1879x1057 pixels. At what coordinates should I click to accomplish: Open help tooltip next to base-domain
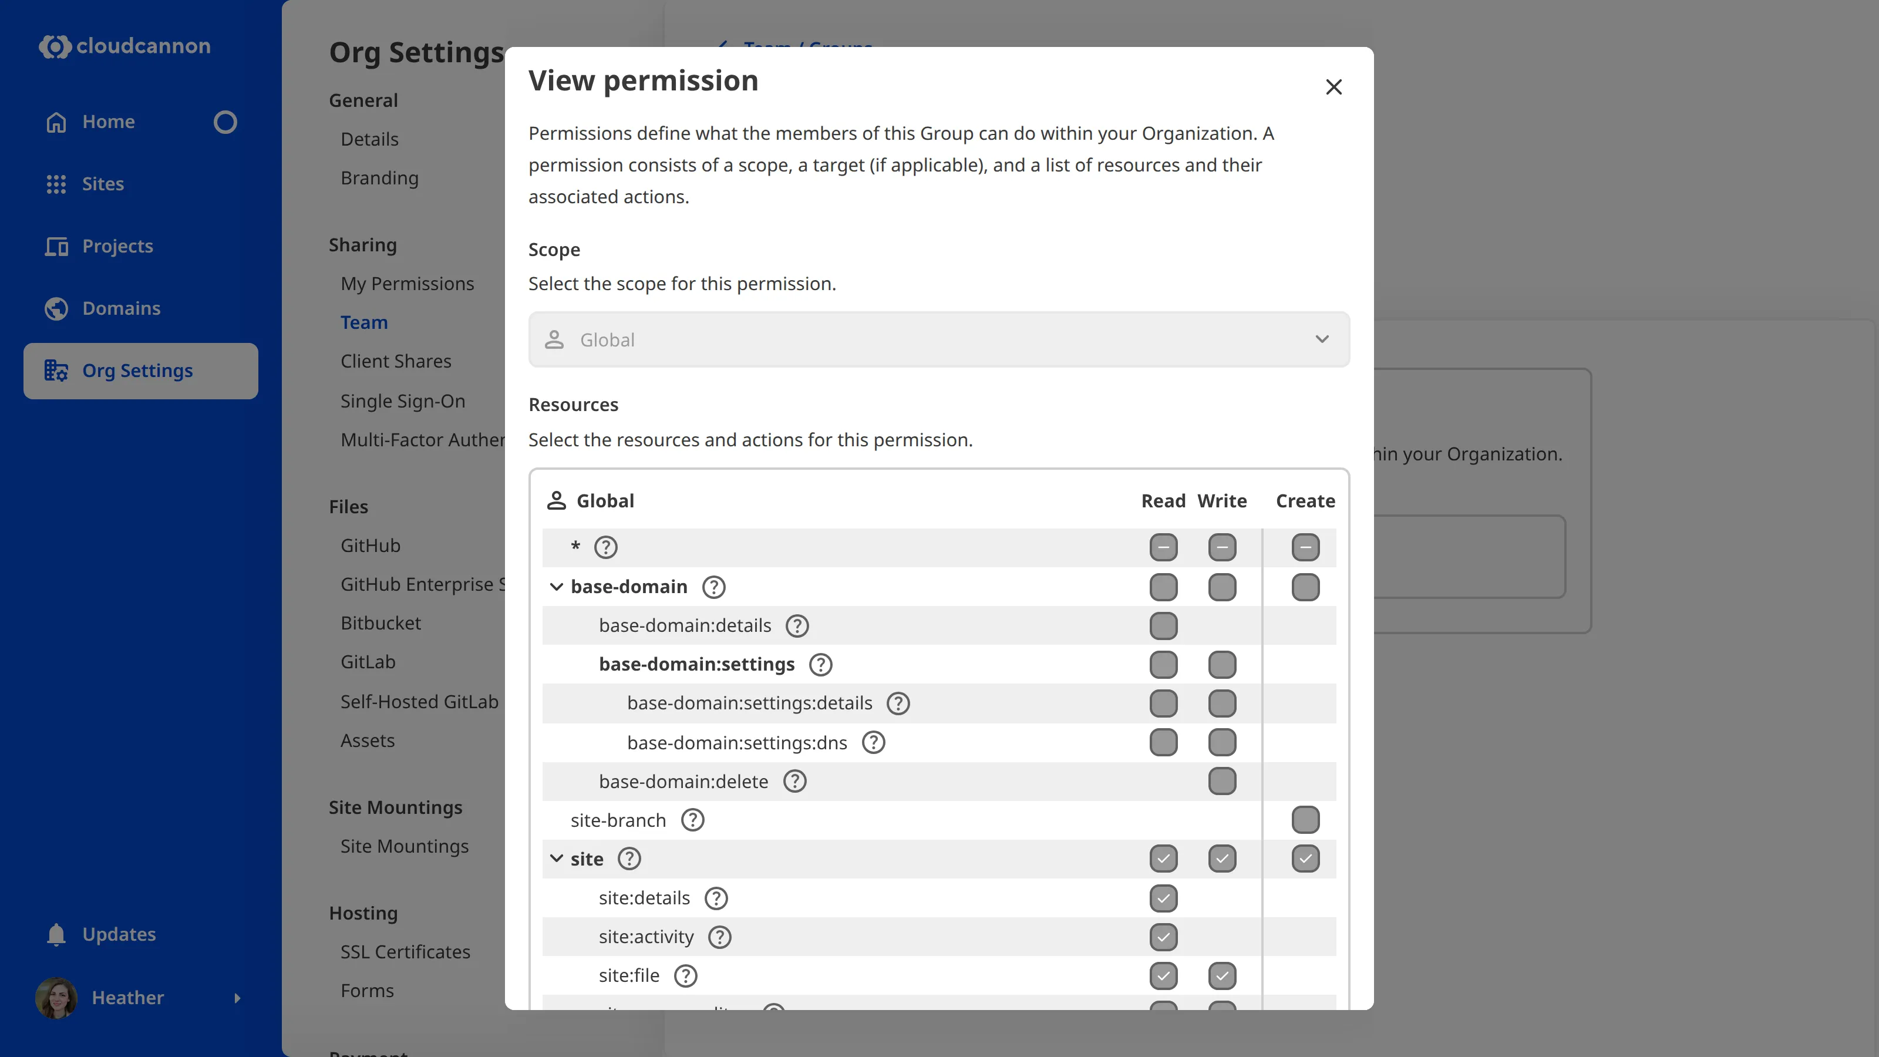[713, 587]
